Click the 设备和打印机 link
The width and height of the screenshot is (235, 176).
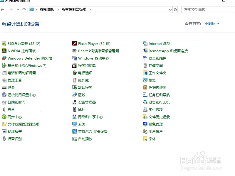(159, 102)
